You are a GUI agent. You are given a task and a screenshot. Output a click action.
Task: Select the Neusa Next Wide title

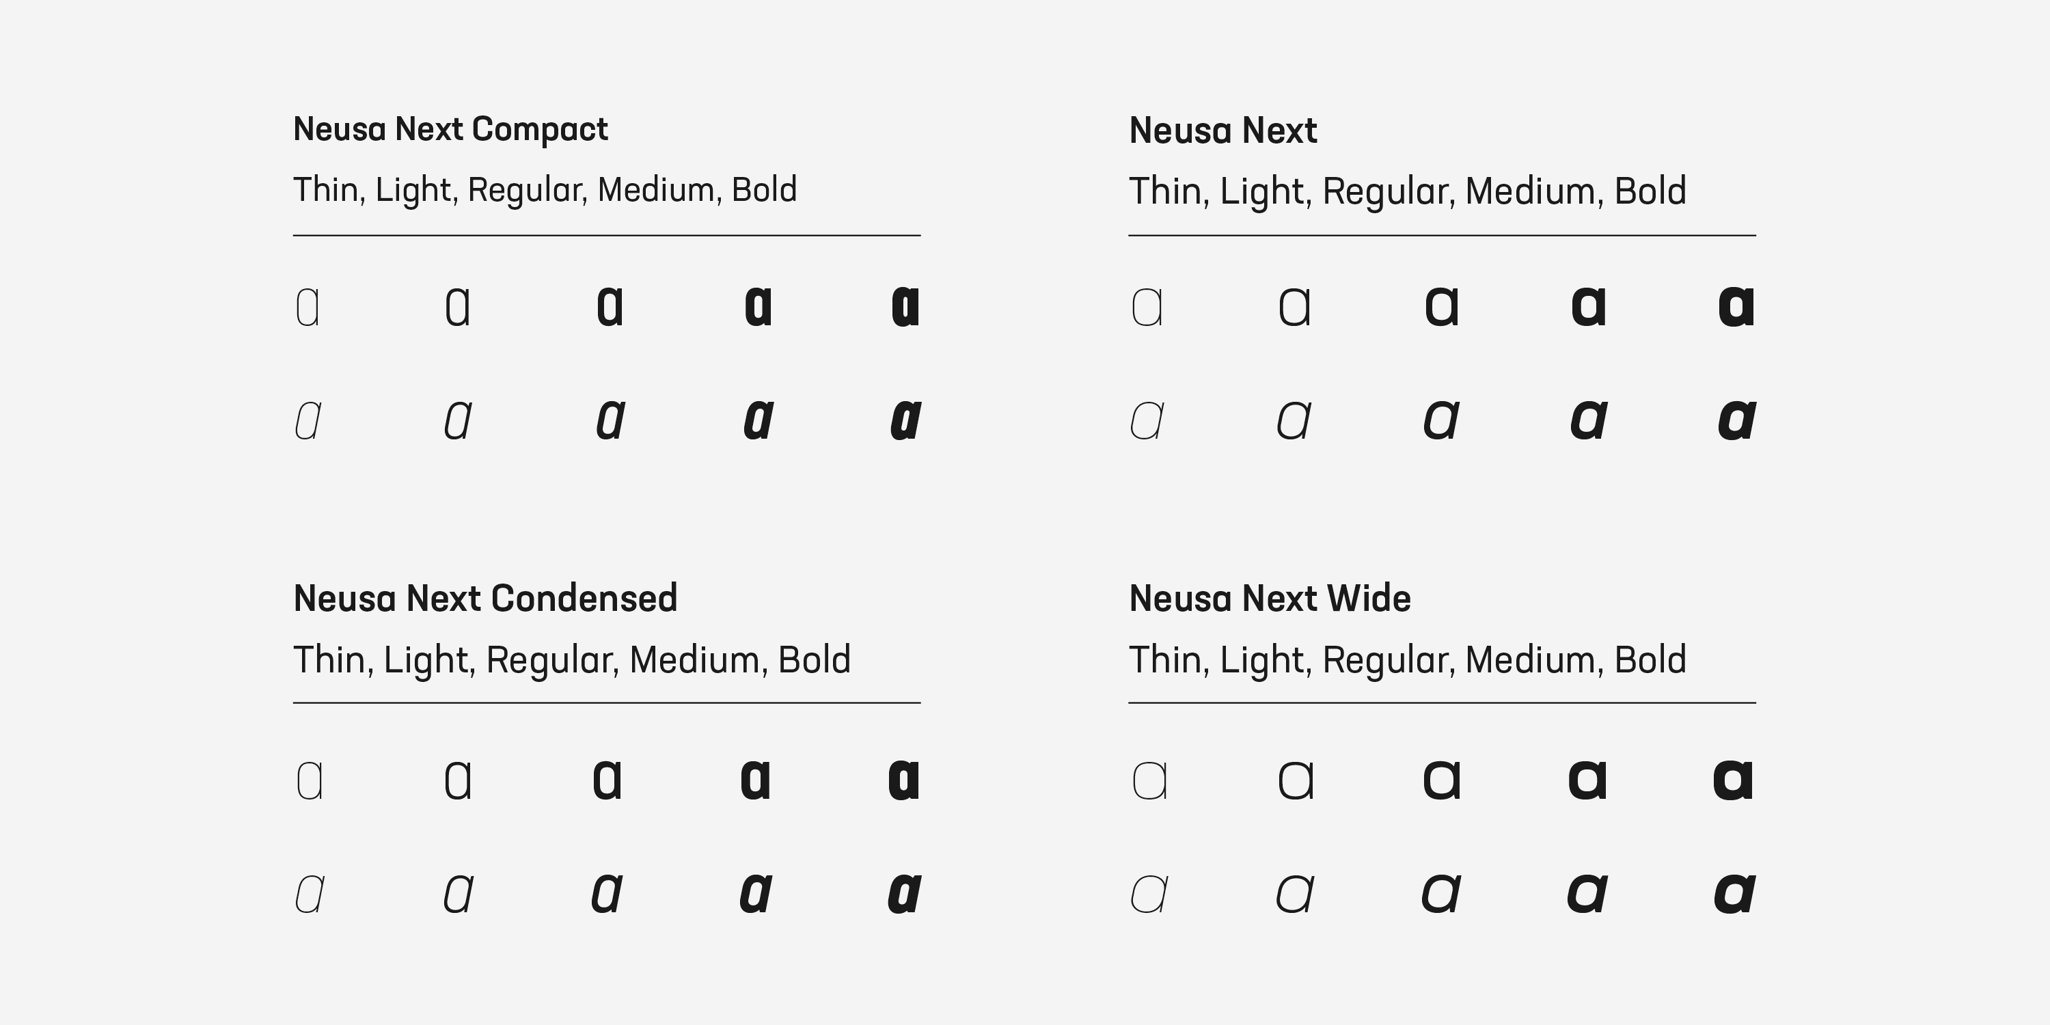[1270, 599]
